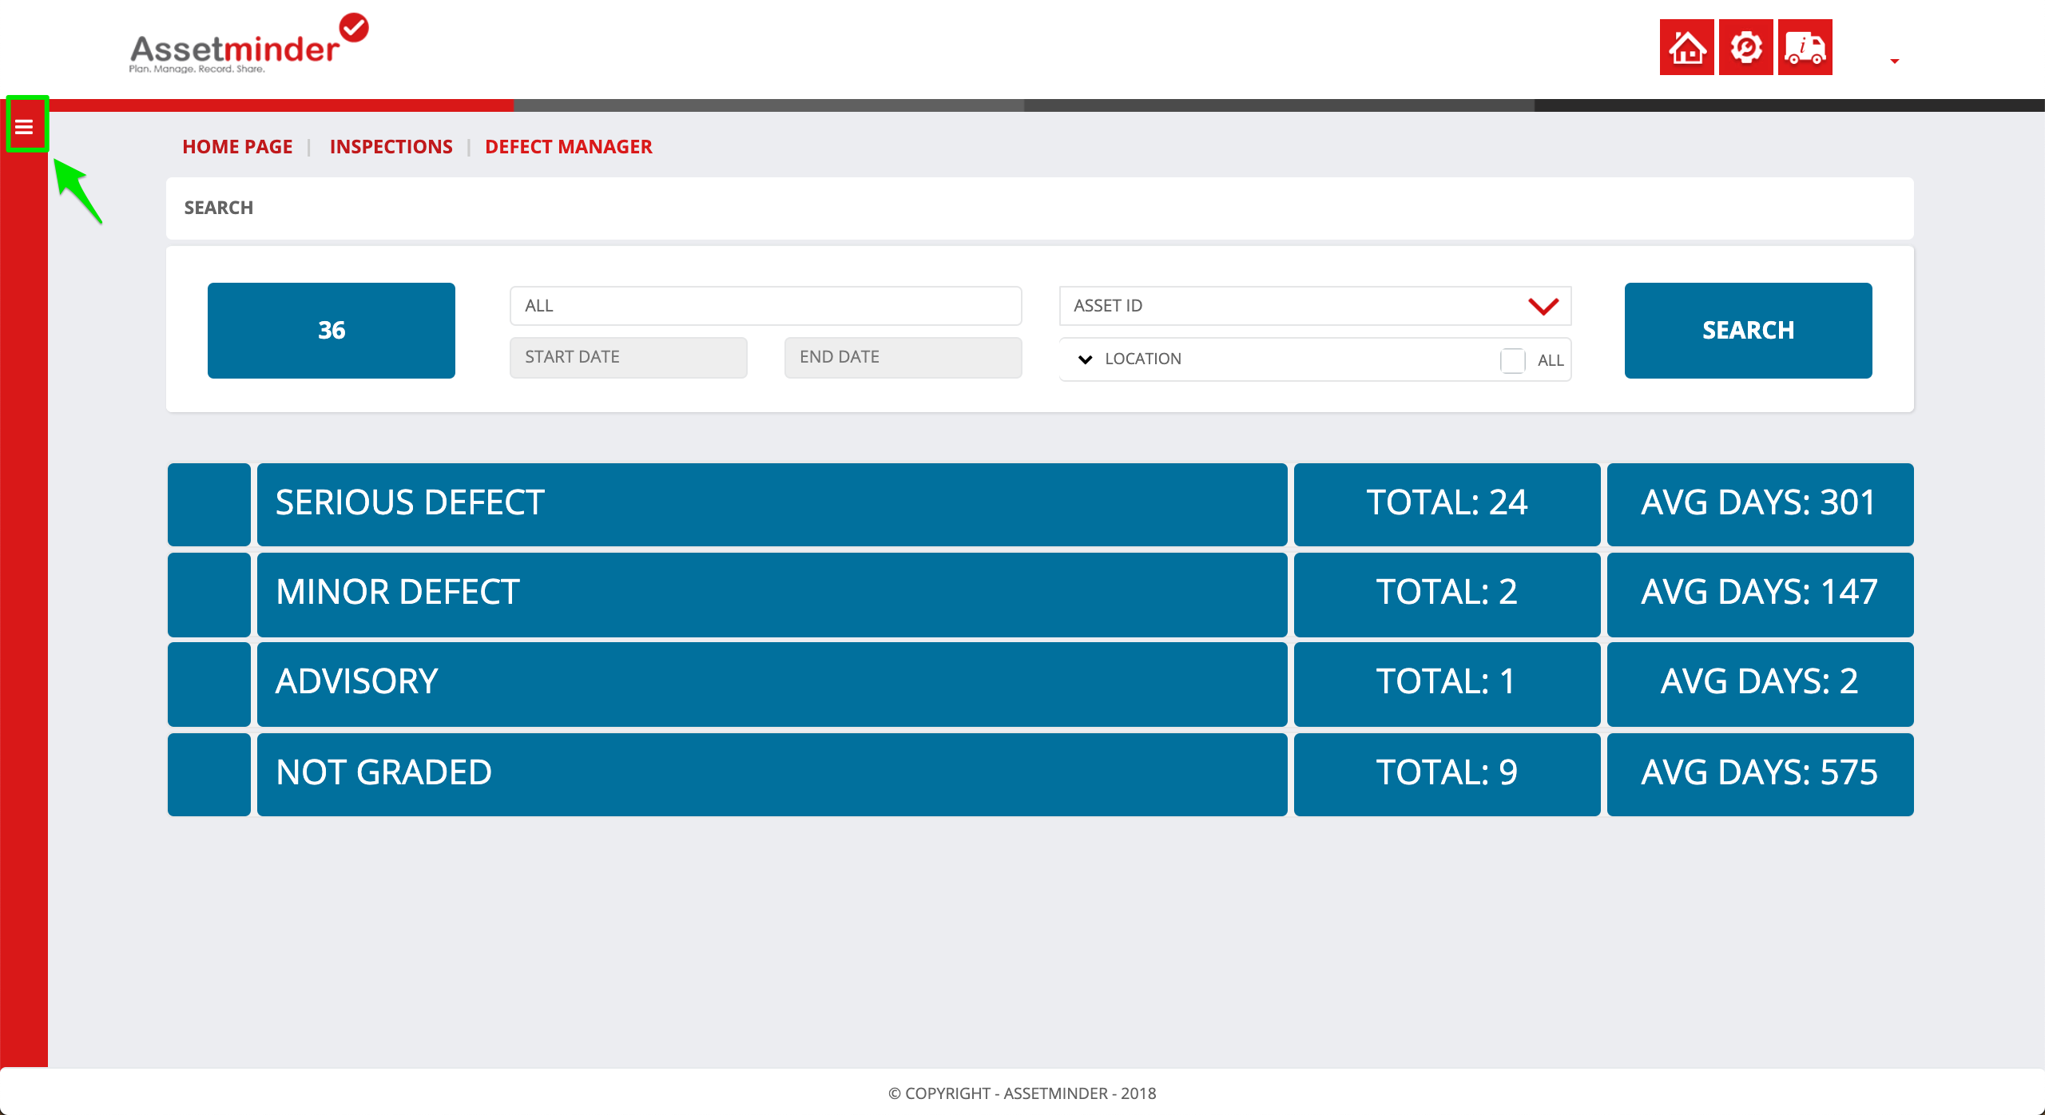Open the gear wrench settings icon
The width and height of the screenshot is (2045, 1115).
pyautogui.click(x=1745, y=47)
